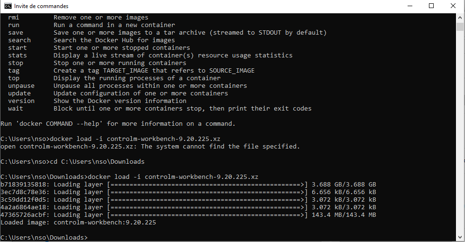The height and width of the screenshot is (242, 465).
Task: Click the 47365726acbf layer progress bar
Action: tap(208, 214)
